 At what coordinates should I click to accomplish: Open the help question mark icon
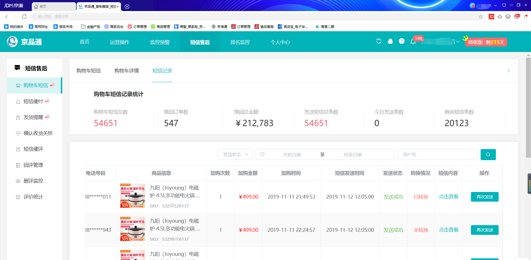click(x=402, y=41)
